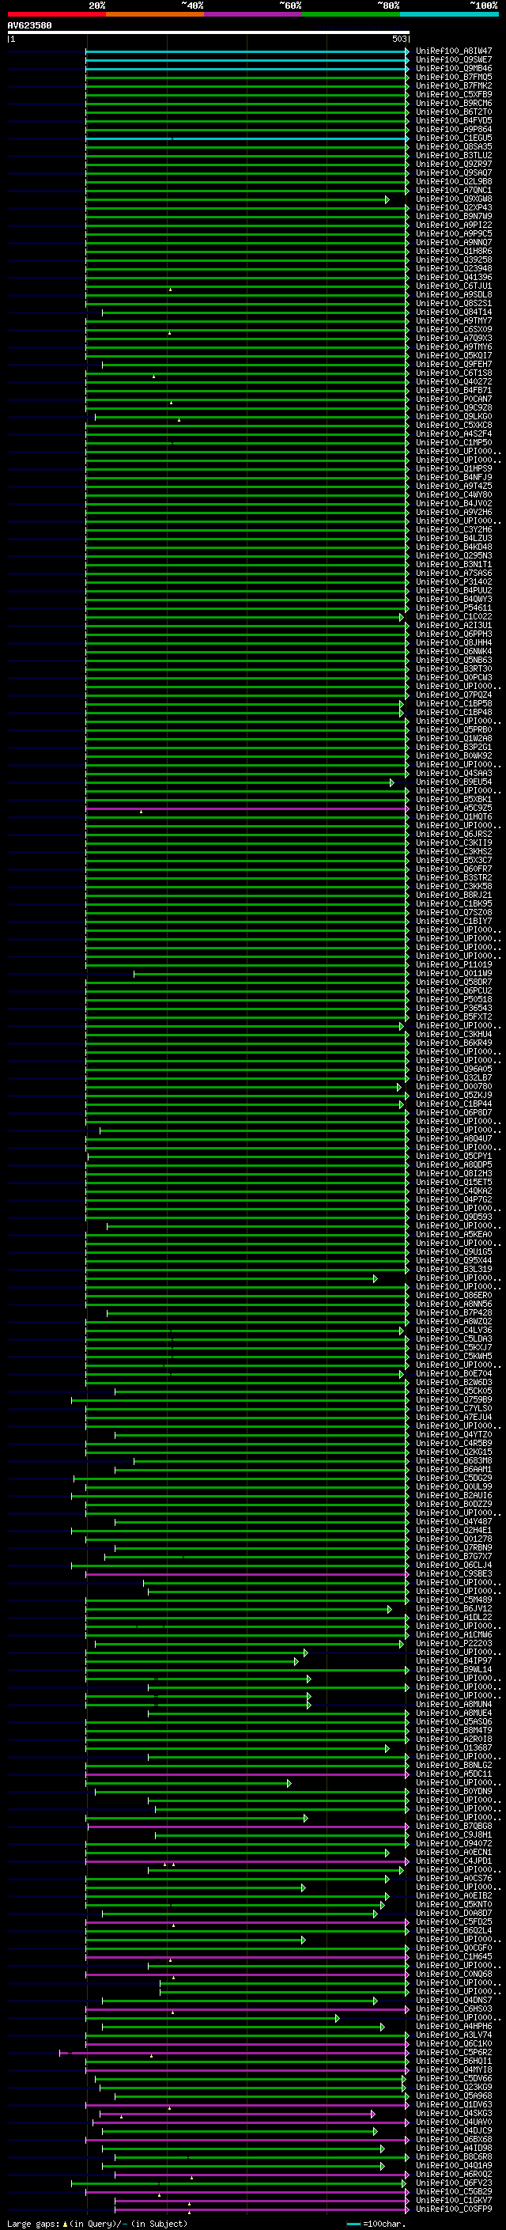Select the UniRef100_P36543 label

[453, 1009]
